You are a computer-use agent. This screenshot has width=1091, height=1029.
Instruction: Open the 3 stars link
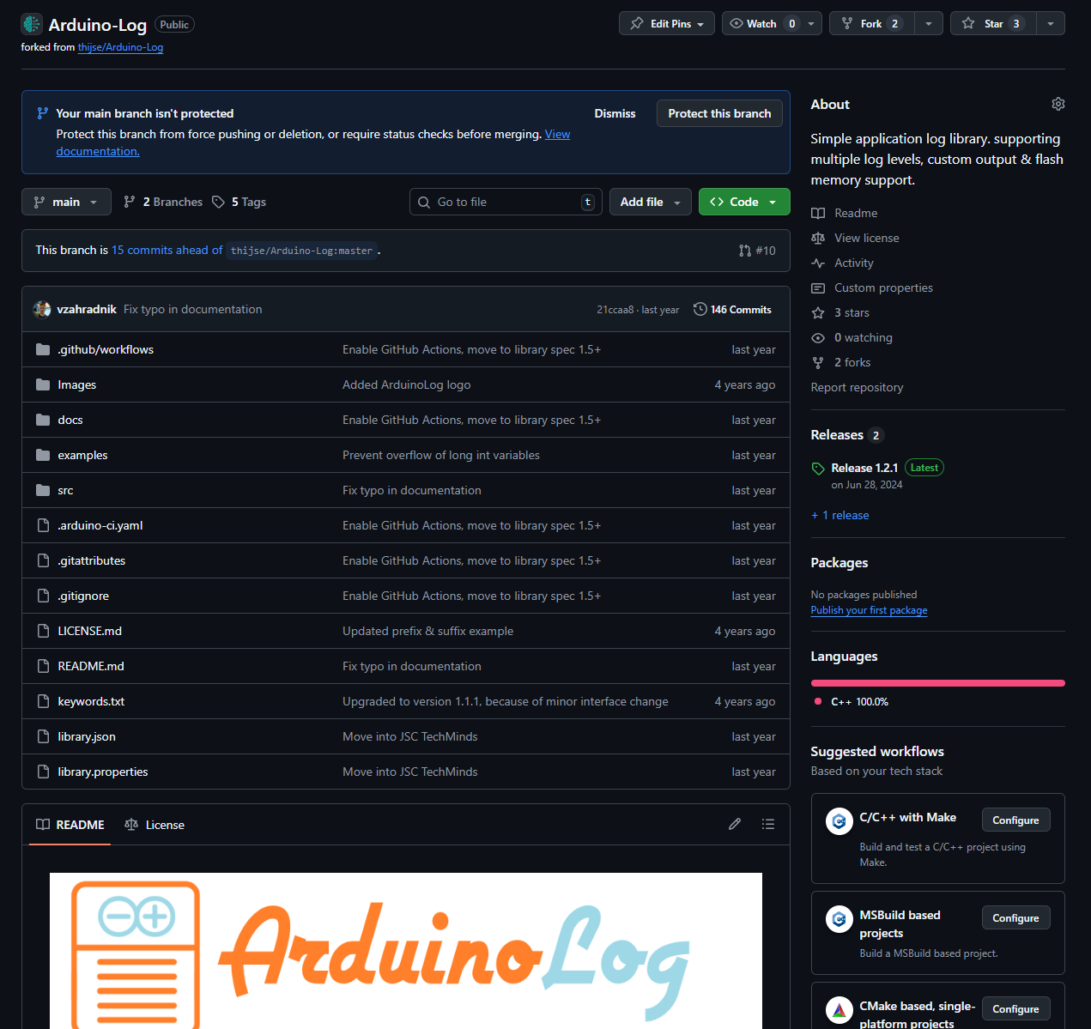(852, 312)
